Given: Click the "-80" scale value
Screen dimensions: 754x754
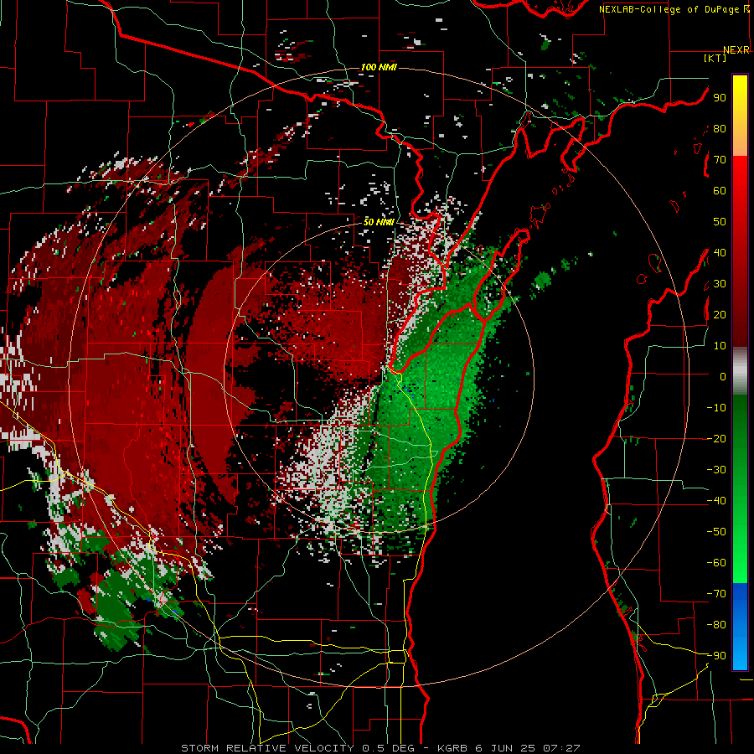Looking at the screenshot, I should click(716, 625).
